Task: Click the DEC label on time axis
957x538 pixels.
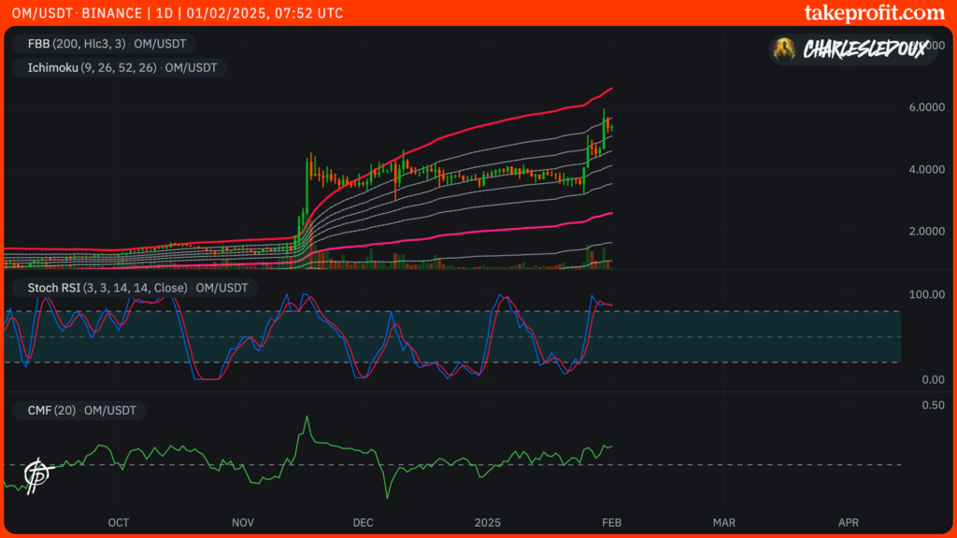Action: (x=364, y=521)
